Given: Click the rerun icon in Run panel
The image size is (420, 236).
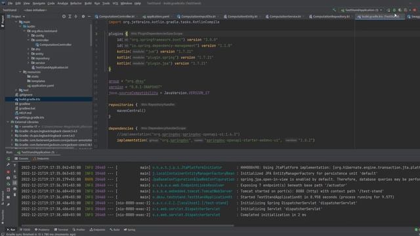Looking at the screenshot, I should [x=9, y=159].
